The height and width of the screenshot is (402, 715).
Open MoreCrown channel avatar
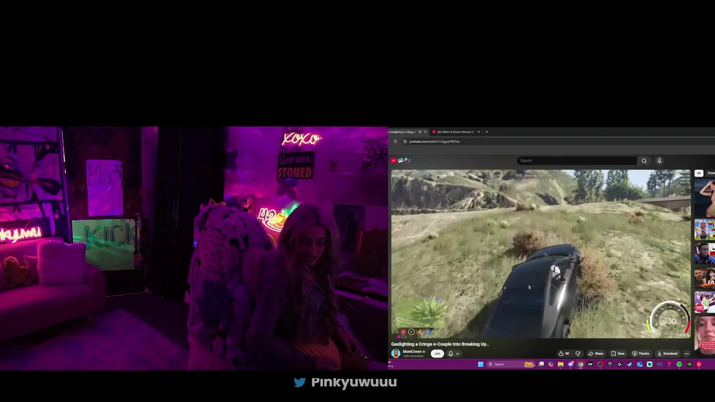pyautogui.click(x=395, y=353)
